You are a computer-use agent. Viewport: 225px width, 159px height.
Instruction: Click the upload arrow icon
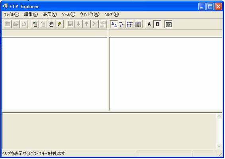tap(86, 24)
